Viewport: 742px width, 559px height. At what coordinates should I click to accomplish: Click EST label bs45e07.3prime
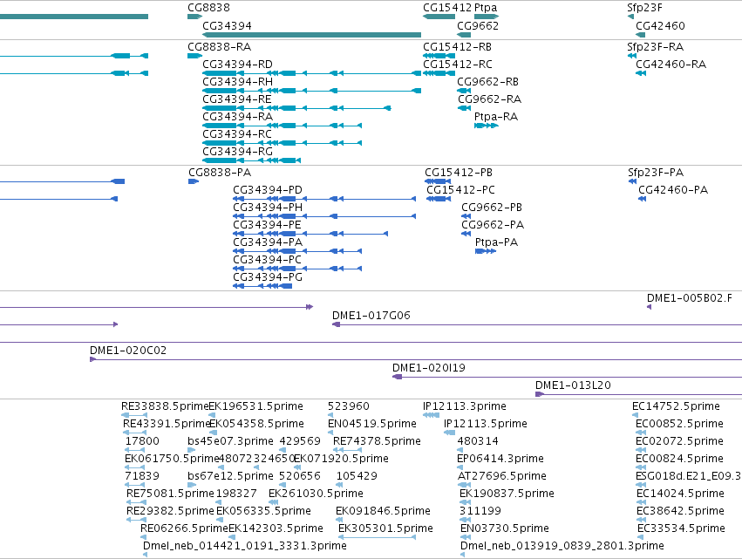pos(230,441)
